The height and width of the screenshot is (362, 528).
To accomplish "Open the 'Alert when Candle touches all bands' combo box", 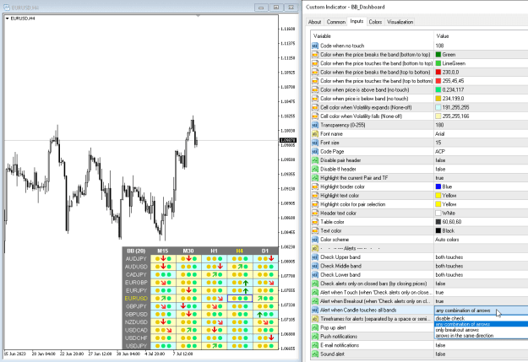I will coord(482,311).
